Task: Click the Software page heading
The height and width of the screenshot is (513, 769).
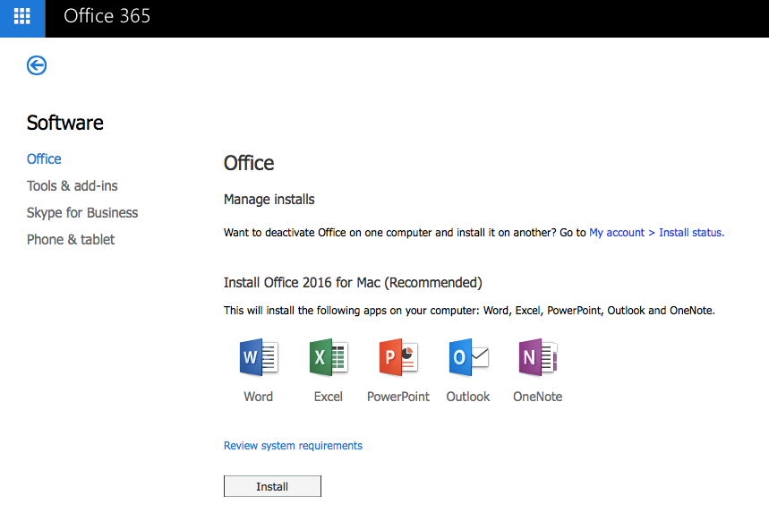Action: click(x=65, y=123)
